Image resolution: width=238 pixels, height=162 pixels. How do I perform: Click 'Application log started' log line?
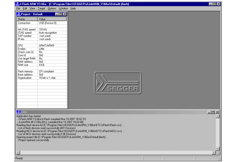click(x=28, y=116)
